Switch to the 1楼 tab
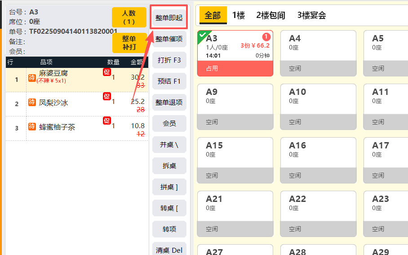The image size is (408, 255). 238,15
